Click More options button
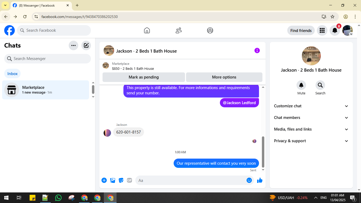The width and height of the screenshot is (361, 203). pos(224,77)
